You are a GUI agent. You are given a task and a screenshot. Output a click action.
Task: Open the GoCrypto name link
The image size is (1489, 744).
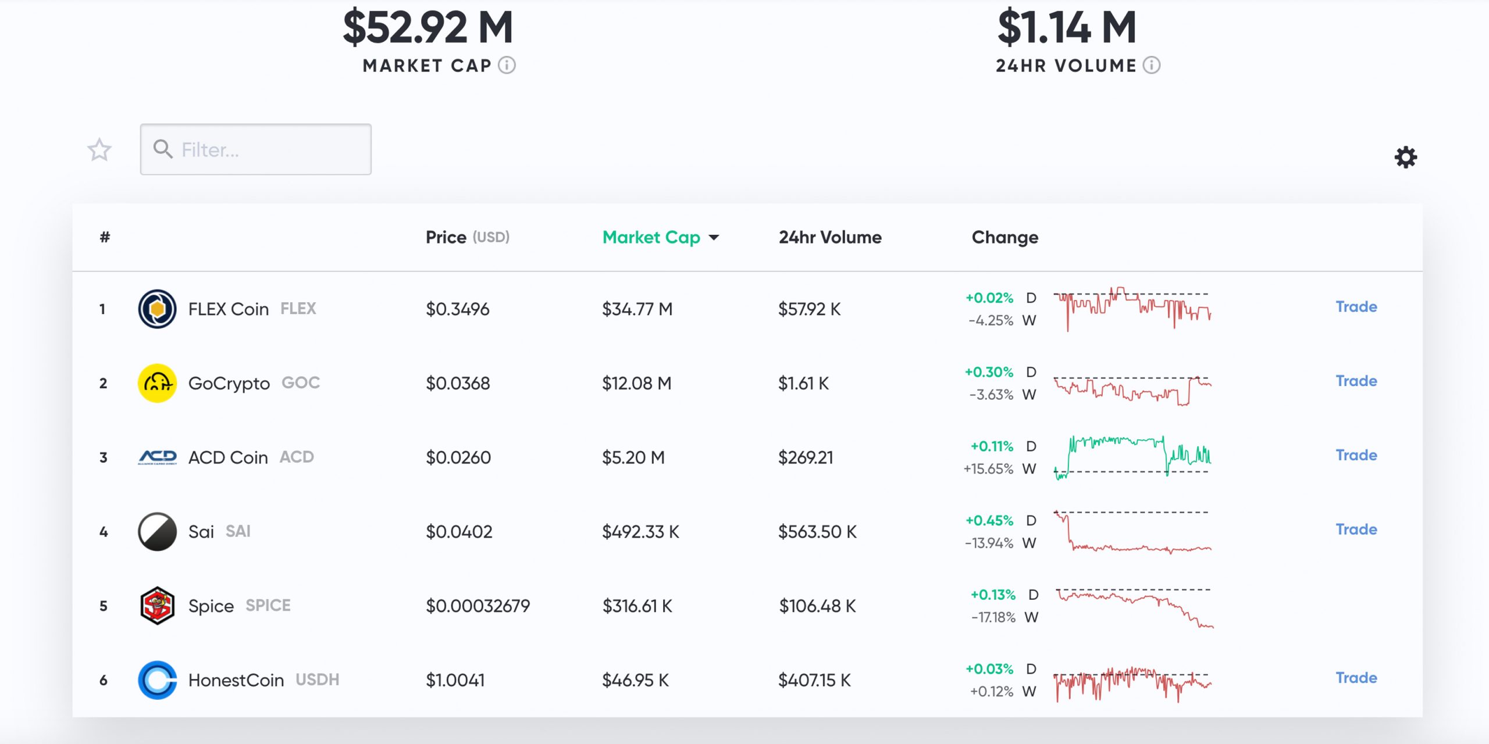pos(229,384)
